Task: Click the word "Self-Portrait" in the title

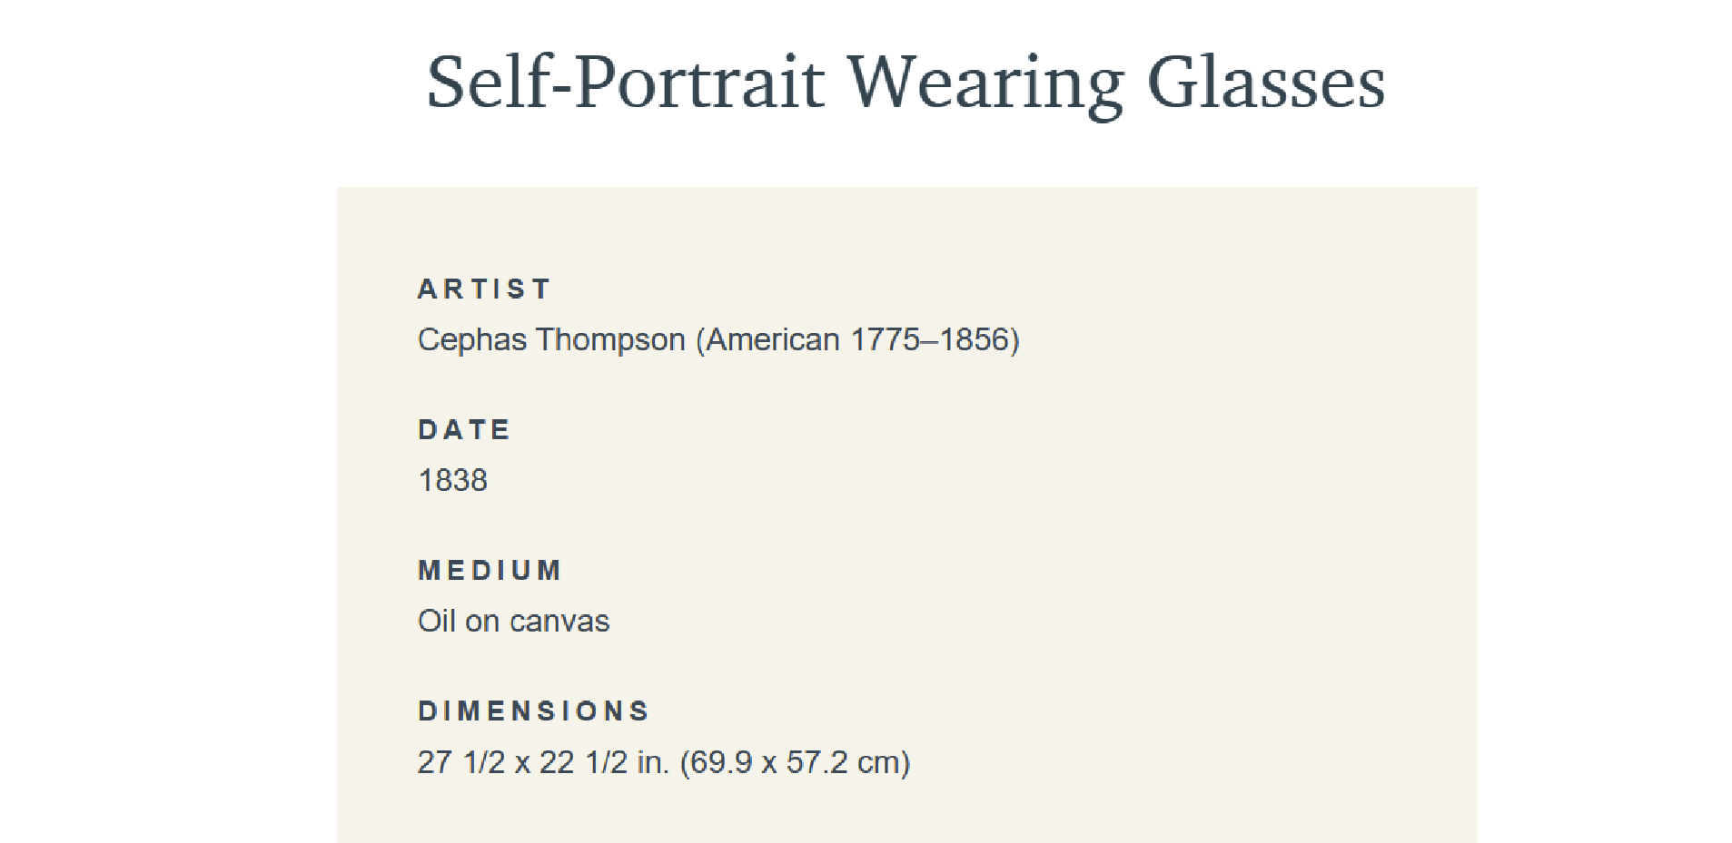Action: tap(625, 83)
